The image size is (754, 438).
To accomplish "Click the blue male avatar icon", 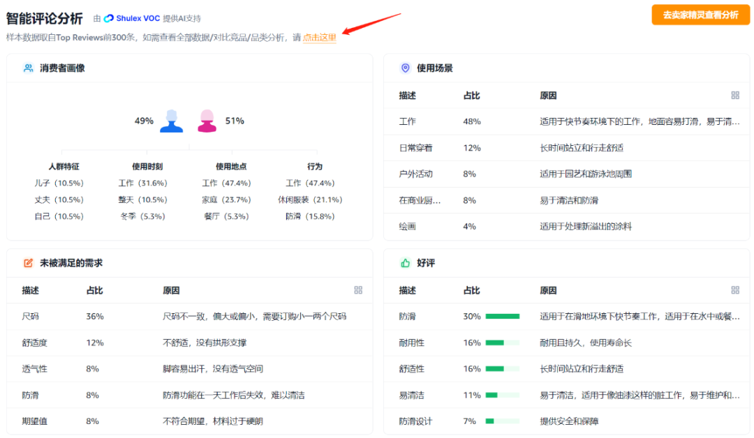I will coord(172,121).
